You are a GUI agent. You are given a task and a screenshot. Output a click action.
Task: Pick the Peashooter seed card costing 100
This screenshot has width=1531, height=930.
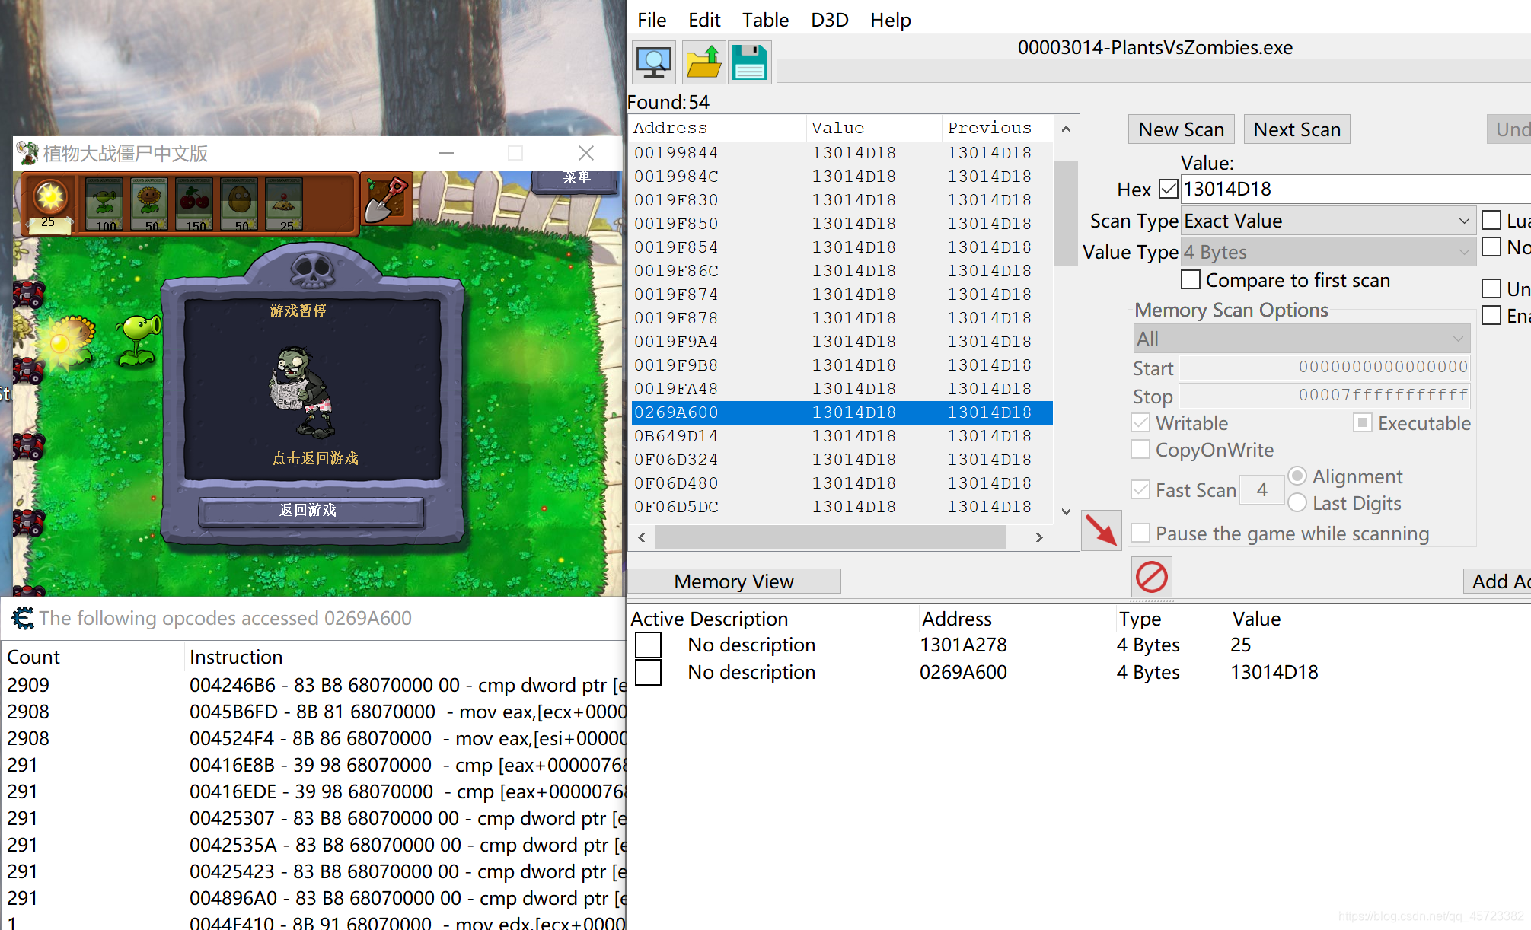[x=105, y=204]
